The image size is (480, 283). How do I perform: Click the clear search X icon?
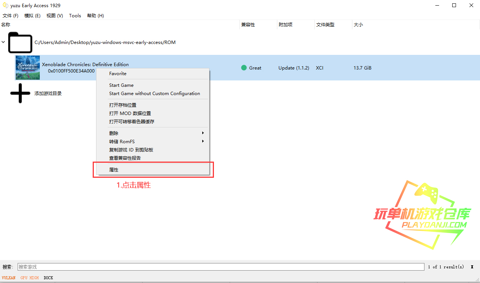click(x=472, y=267)
